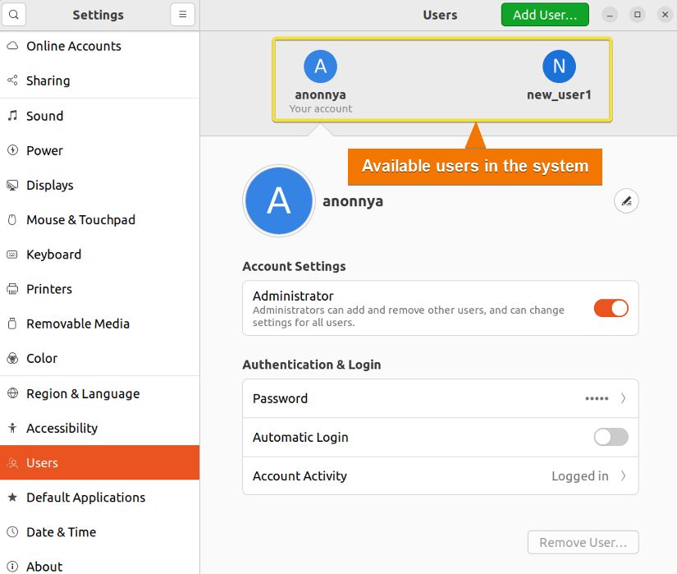Click the new_user1 name label
The width and height of the screenshot is (677, 574).
[559, 94]
